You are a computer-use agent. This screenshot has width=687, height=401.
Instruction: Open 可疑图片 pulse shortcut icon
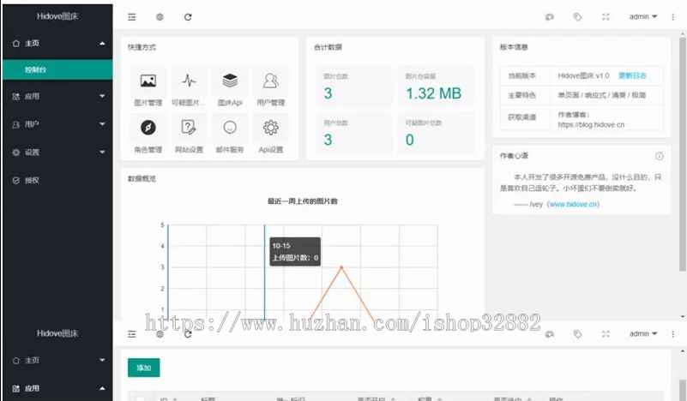(189, 81)
